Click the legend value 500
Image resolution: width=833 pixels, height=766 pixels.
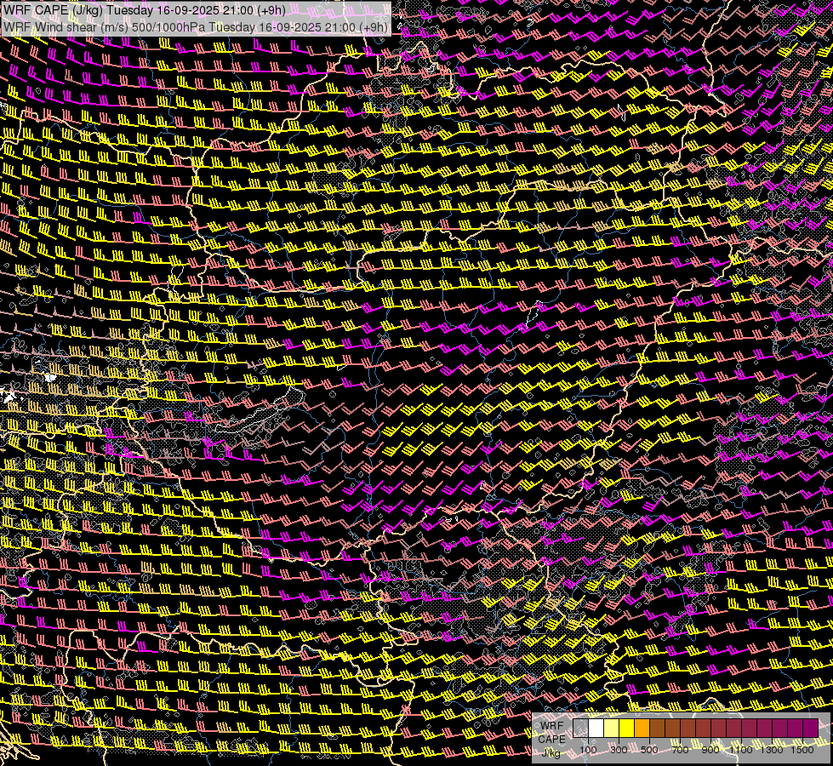click(649, 750)
